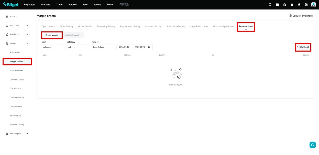The image size is (319, 155).
Task: Open Earn in the top menu
Action: (x=85, y=5)
